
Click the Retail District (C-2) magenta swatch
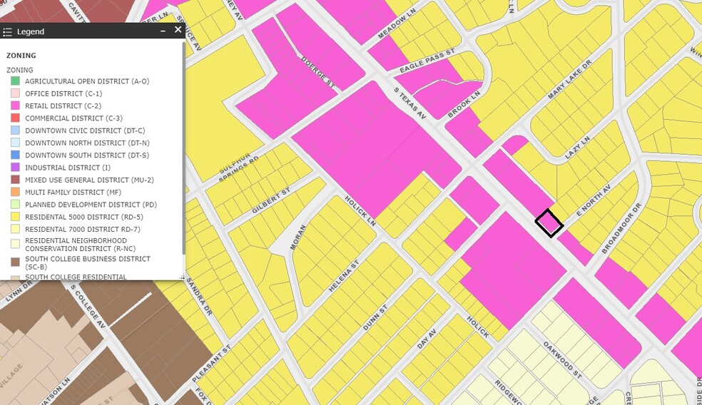(x=15, y=106)
